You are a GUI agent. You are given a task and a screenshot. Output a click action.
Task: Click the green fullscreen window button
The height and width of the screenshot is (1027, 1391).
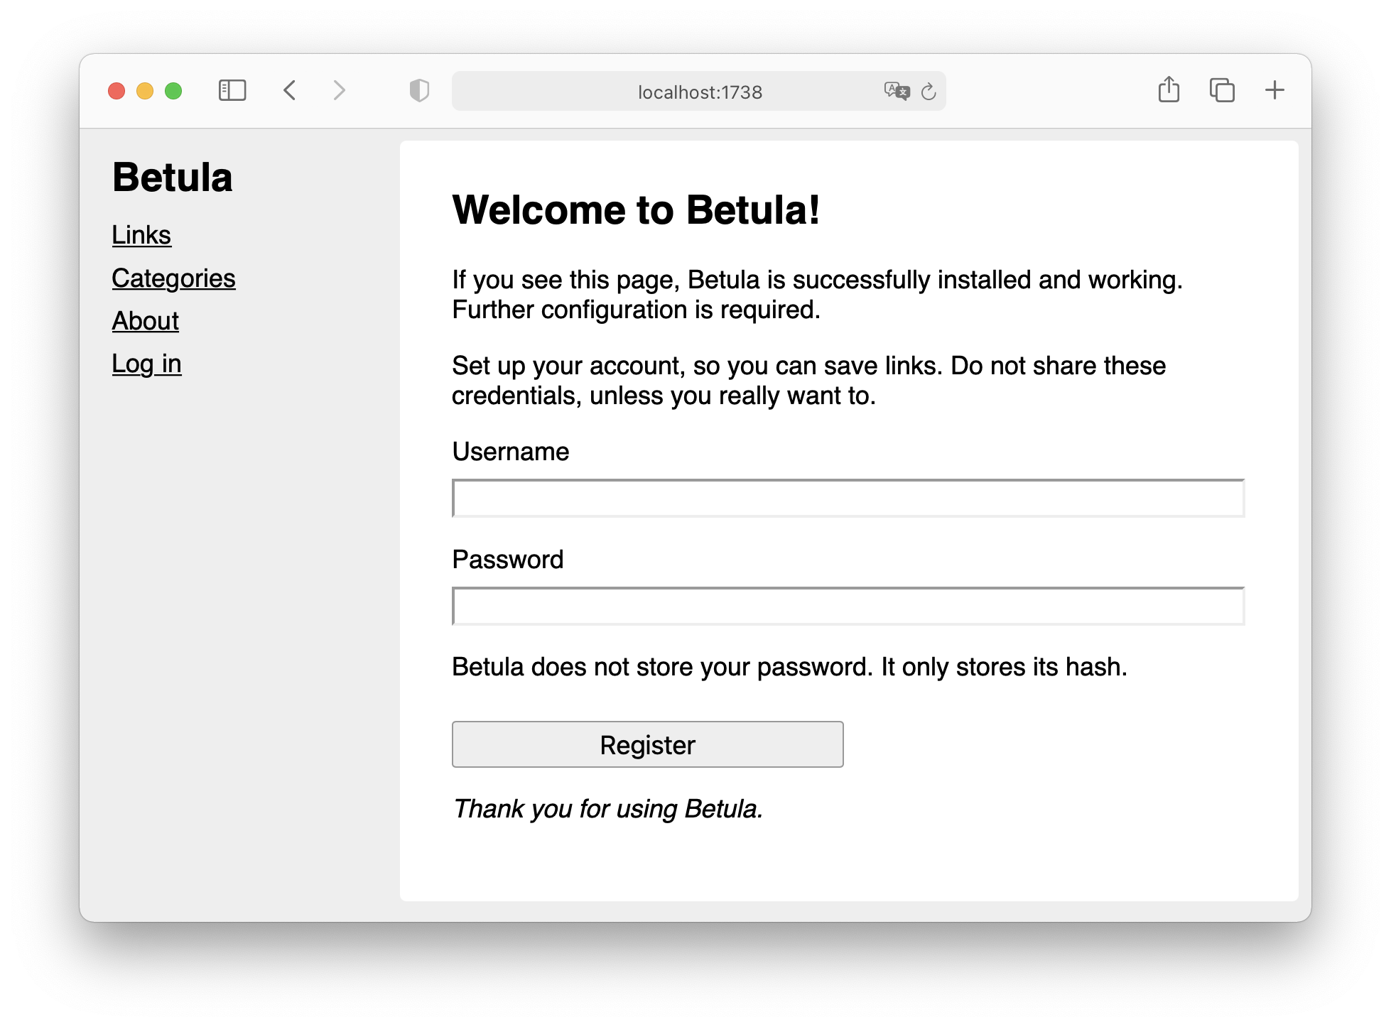173,91
